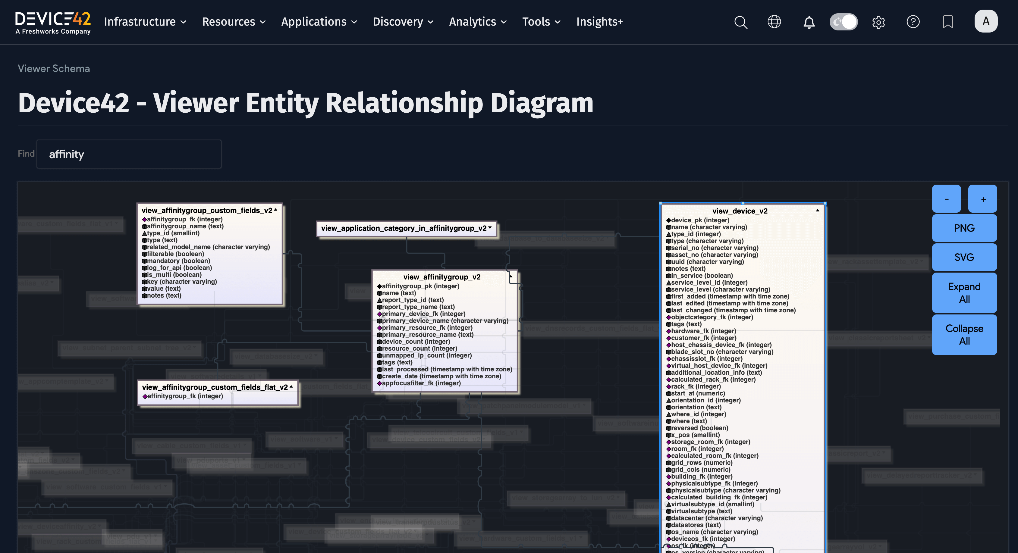Viewport: 1018px width, 553px height.
Task: Open the search icon in the header
Action: point(740,22)
